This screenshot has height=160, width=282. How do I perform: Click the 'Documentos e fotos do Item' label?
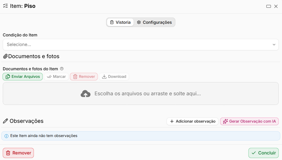click(30, 69)
